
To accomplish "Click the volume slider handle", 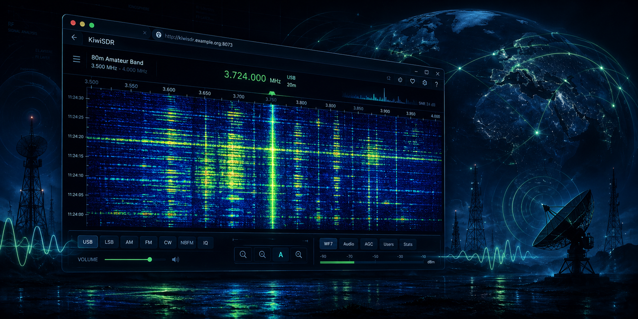I will point(150,259).
